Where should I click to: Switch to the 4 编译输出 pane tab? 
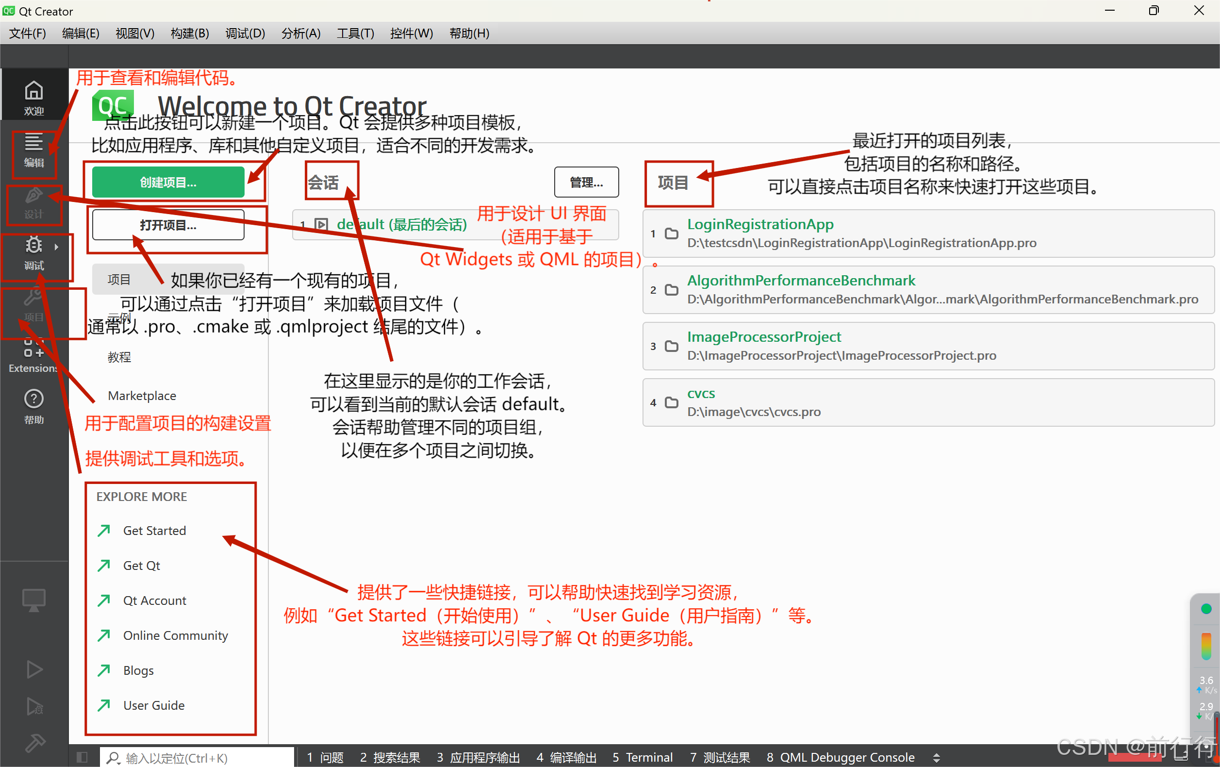tap(566, 757)
